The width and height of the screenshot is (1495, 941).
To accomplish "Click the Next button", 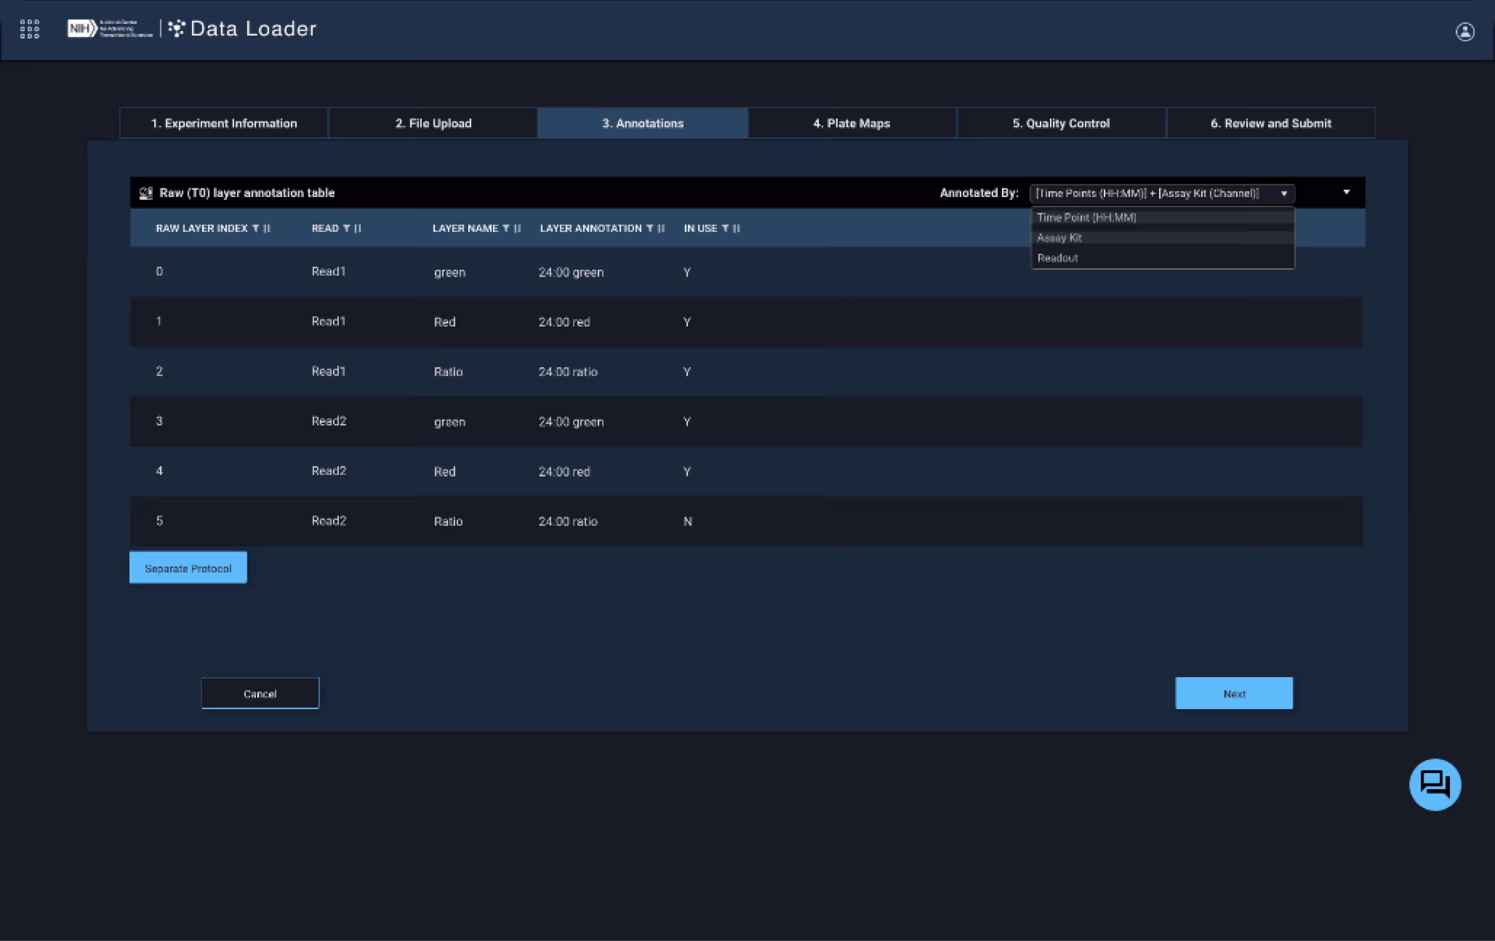I will 1234,693.
